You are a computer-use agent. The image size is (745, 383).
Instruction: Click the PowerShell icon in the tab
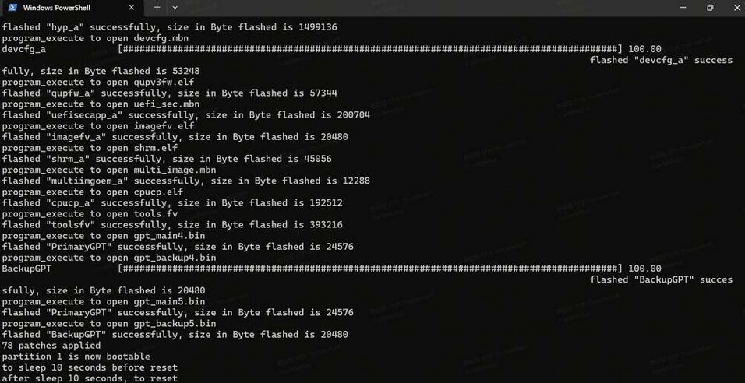12,8
